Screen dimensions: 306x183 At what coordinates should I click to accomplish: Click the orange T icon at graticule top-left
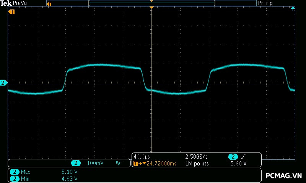click(x=11, y=12)
